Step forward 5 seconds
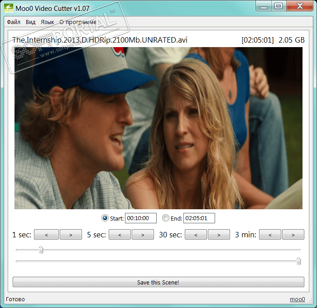317x308 pixels. pos(143,235)
